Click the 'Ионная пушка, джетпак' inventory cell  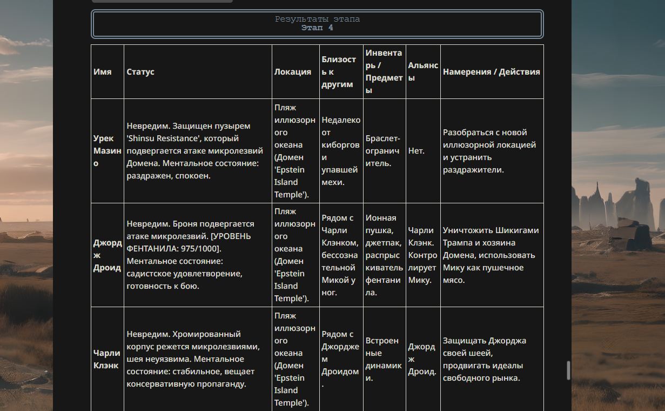point(385,255)
